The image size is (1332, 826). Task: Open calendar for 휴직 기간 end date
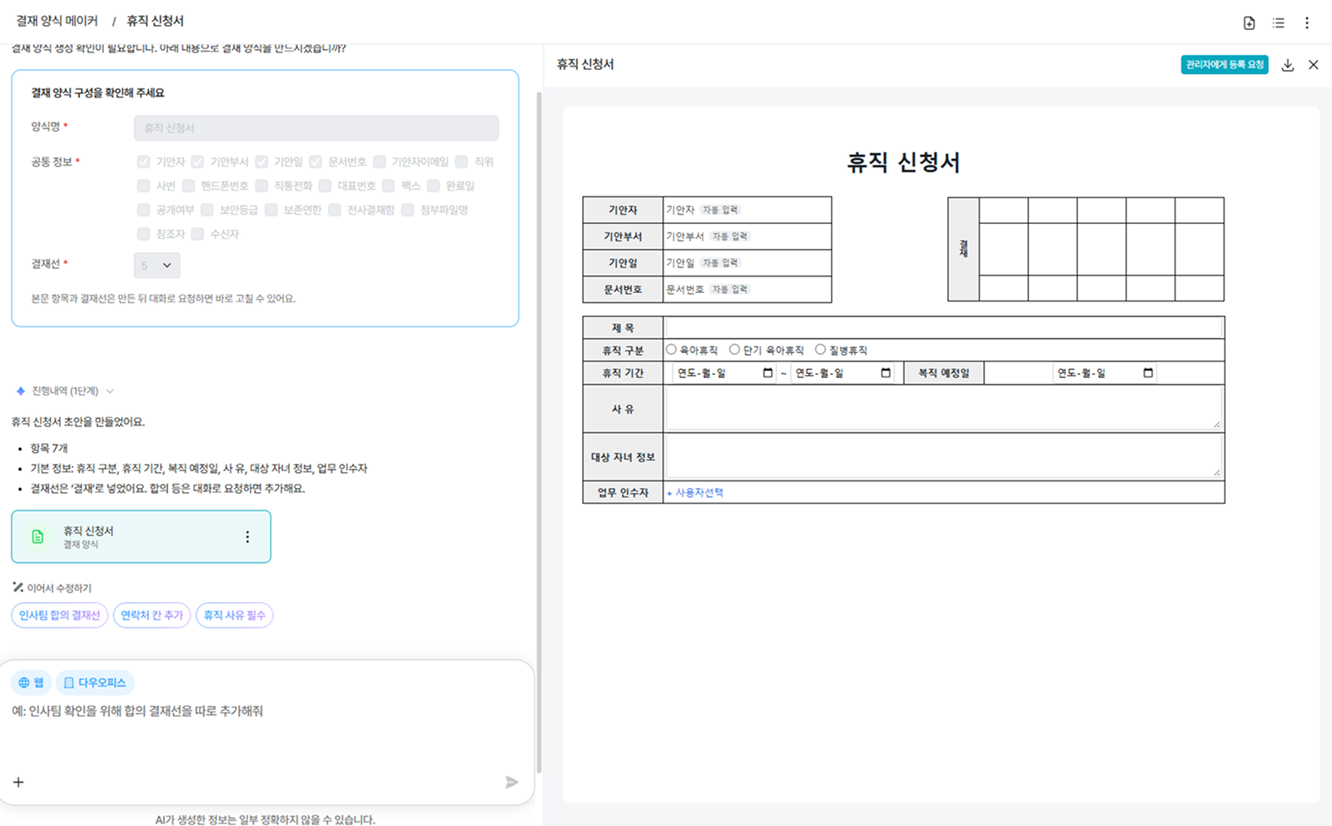click(x=886, y=373)
